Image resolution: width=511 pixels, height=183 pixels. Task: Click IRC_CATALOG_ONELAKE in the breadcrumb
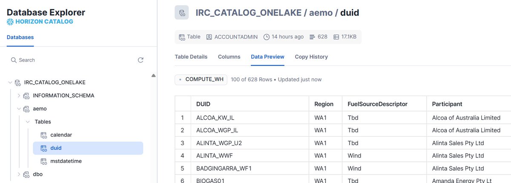coord(248,12)
